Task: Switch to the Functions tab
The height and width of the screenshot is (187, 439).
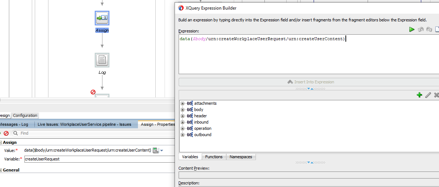Action: click(x=214, y=157)
